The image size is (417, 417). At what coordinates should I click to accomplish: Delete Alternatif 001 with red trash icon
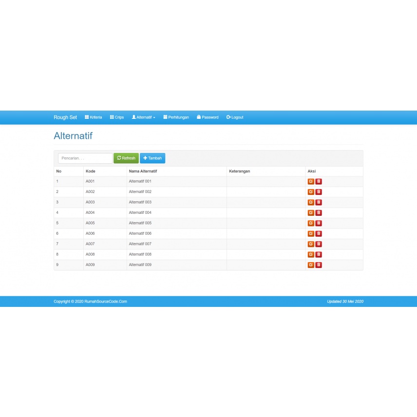tap(319, 181)
